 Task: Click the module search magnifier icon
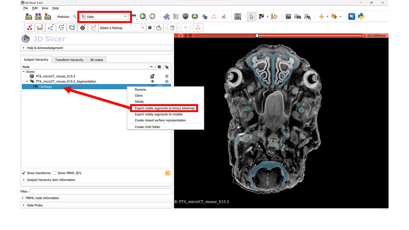[x=75, y=17]
